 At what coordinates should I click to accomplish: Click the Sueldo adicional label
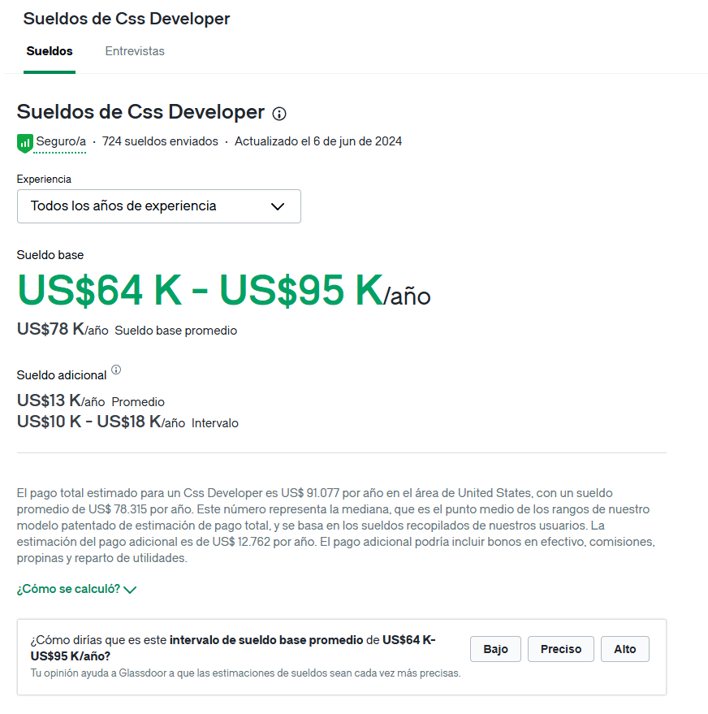(x=62, y=375)
